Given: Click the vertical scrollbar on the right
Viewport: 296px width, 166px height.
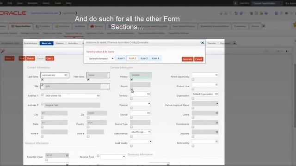Looking at the screenshot, I should [x=295, y=96].
